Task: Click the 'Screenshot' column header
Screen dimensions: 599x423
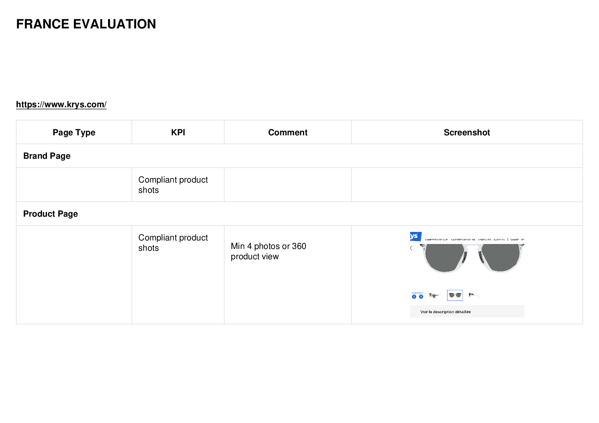Action: point(467,132)
